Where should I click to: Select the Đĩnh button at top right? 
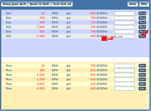tap(133, 4)
